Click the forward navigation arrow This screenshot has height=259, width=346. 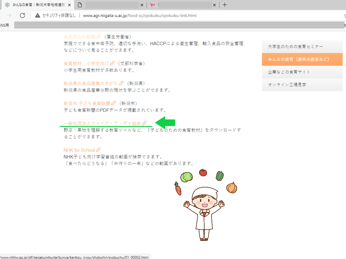[x=9, y=15]
